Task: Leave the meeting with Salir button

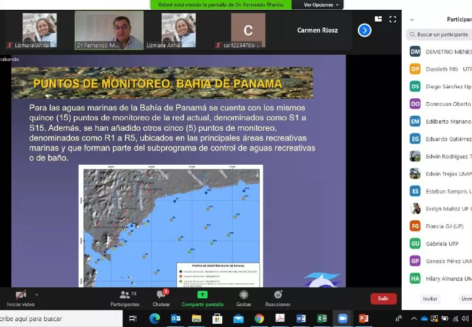Action: pyautogui.click(x=383, y=298)
